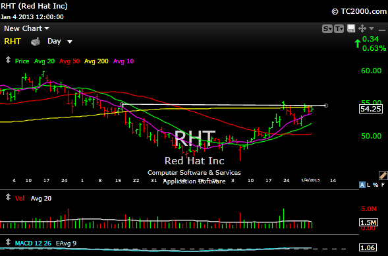Click the 5.0M volume axis label

point(369,209)
